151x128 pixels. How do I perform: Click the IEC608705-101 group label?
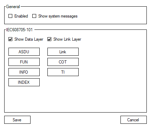pyautogui.click(x=19, y=30)
